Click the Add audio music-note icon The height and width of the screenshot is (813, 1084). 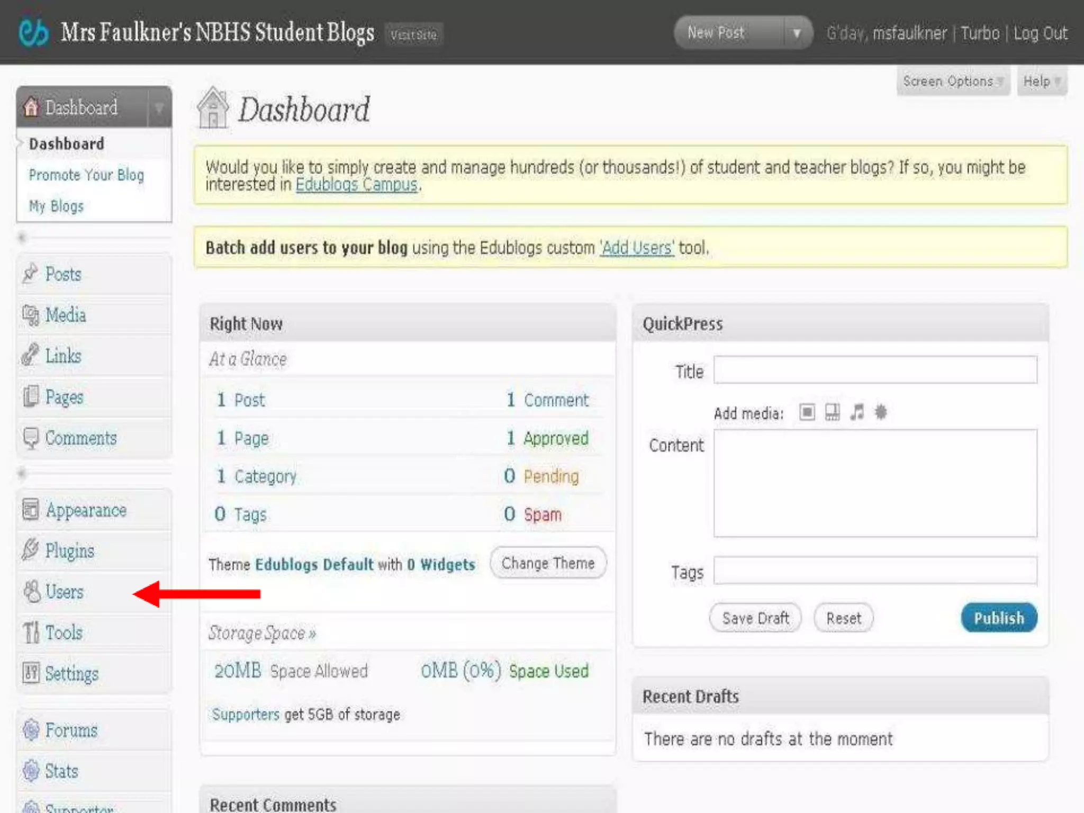point(857,412)
